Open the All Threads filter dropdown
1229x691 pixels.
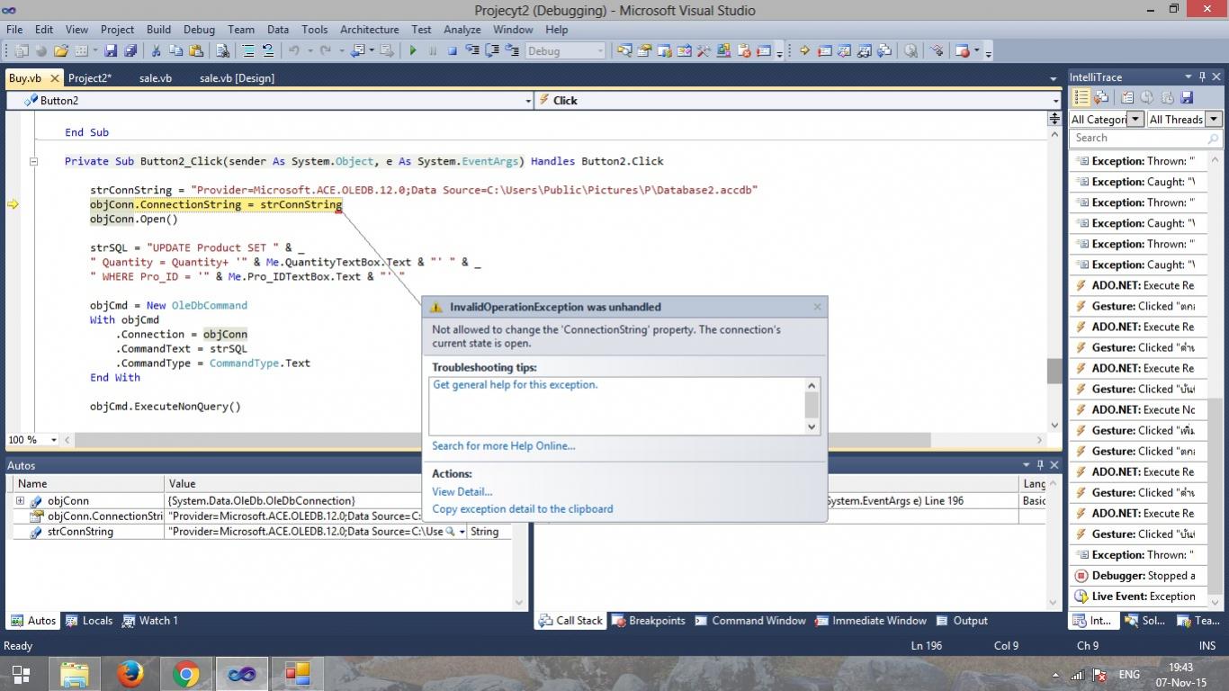pyautogui.click(x=1214, y=119)
